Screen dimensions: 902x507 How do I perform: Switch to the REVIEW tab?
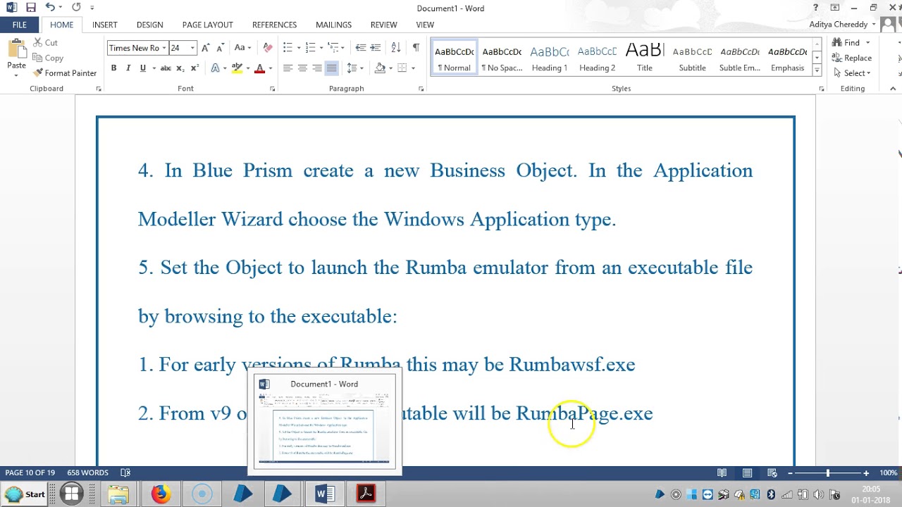click(383, 25)
